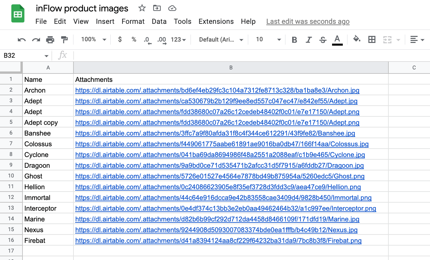
Task: Click the select-all corner box
Action: coord(11,68)
